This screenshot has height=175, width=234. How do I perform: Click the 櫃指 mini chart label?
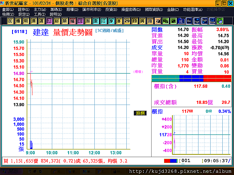coord(157,112)
